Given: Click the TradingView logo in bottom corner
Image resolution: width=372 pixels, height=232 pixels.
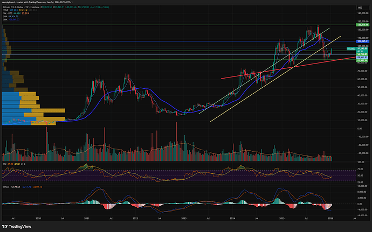Looking at the screenshot, I should click(x=16, y=226).
